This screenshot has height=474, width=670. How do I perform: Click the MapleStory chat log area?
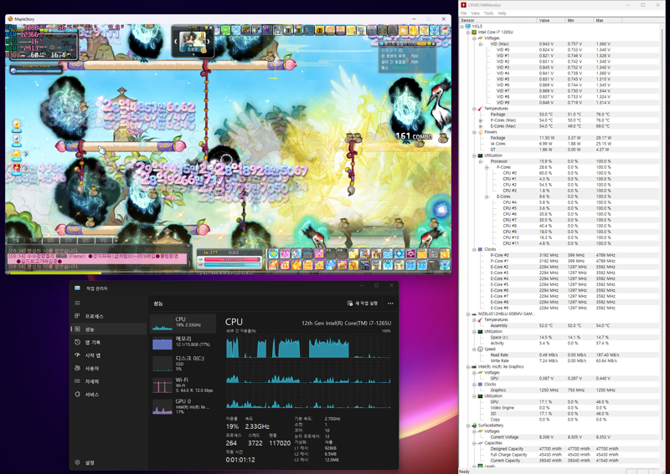click(97, 258)
